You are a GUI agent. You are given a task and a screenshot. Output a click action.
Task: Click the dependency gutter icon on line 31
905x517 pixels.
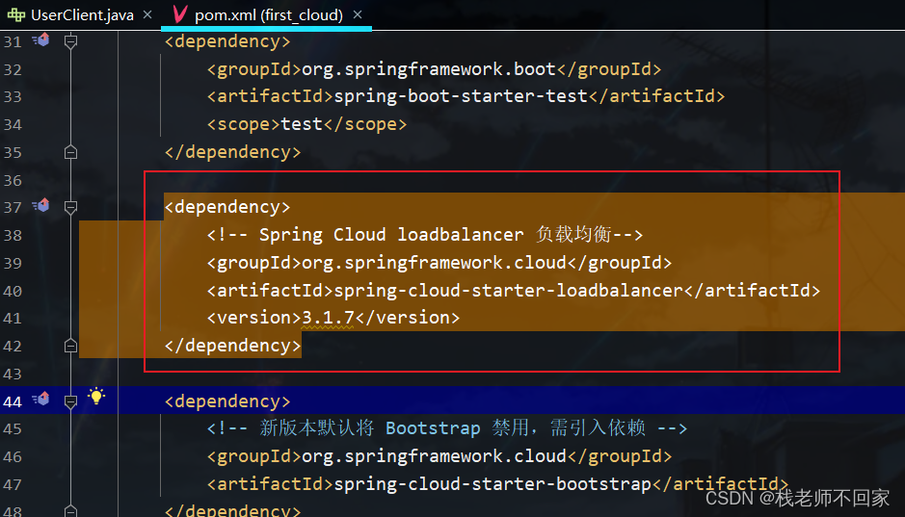pos(41,39)
